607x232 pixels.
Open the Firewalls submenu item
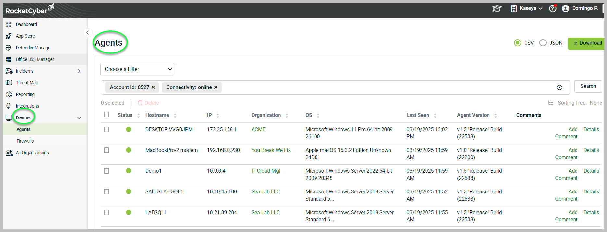pyautogui.click(x=25, y=141)
